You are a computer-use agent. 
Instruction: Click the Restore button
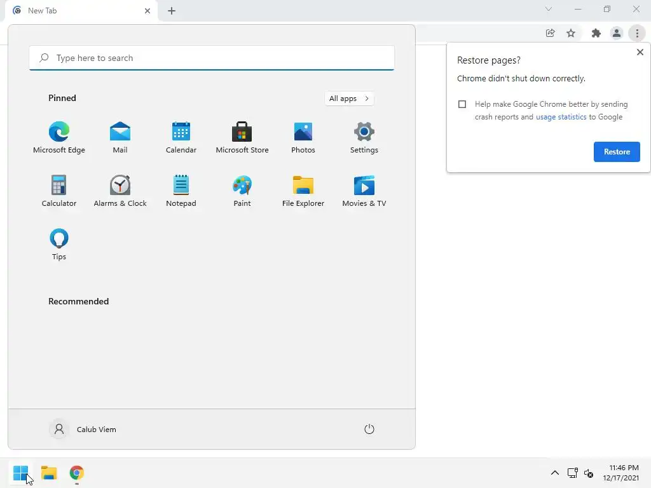617,152
